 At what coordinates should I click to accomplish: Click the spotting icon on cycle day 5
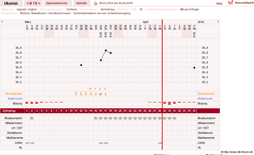47,102
